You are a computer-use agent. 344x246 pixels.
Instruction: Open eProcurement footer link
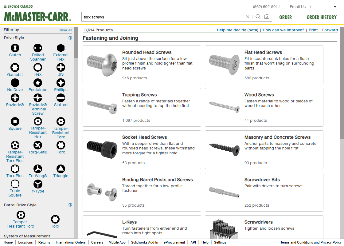[x=174, y=242]
